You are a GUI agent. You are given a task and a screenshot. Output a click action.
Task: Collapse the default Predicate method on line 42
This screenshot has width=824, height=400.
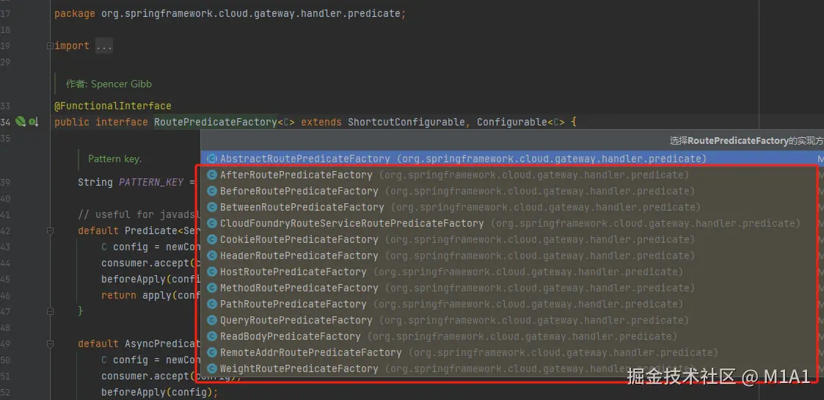pos(51,230)
